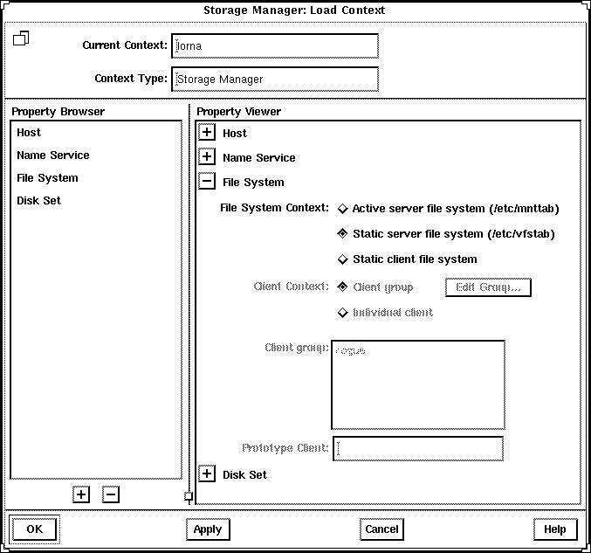Expand the Host section in Property Viewer
Screen dimensions: 591x553
[x=207, y=133]
